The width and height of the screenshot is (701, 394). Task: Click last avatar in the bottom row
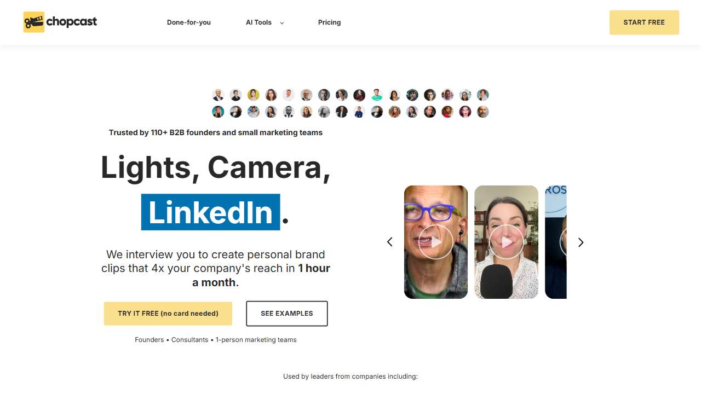482,112
